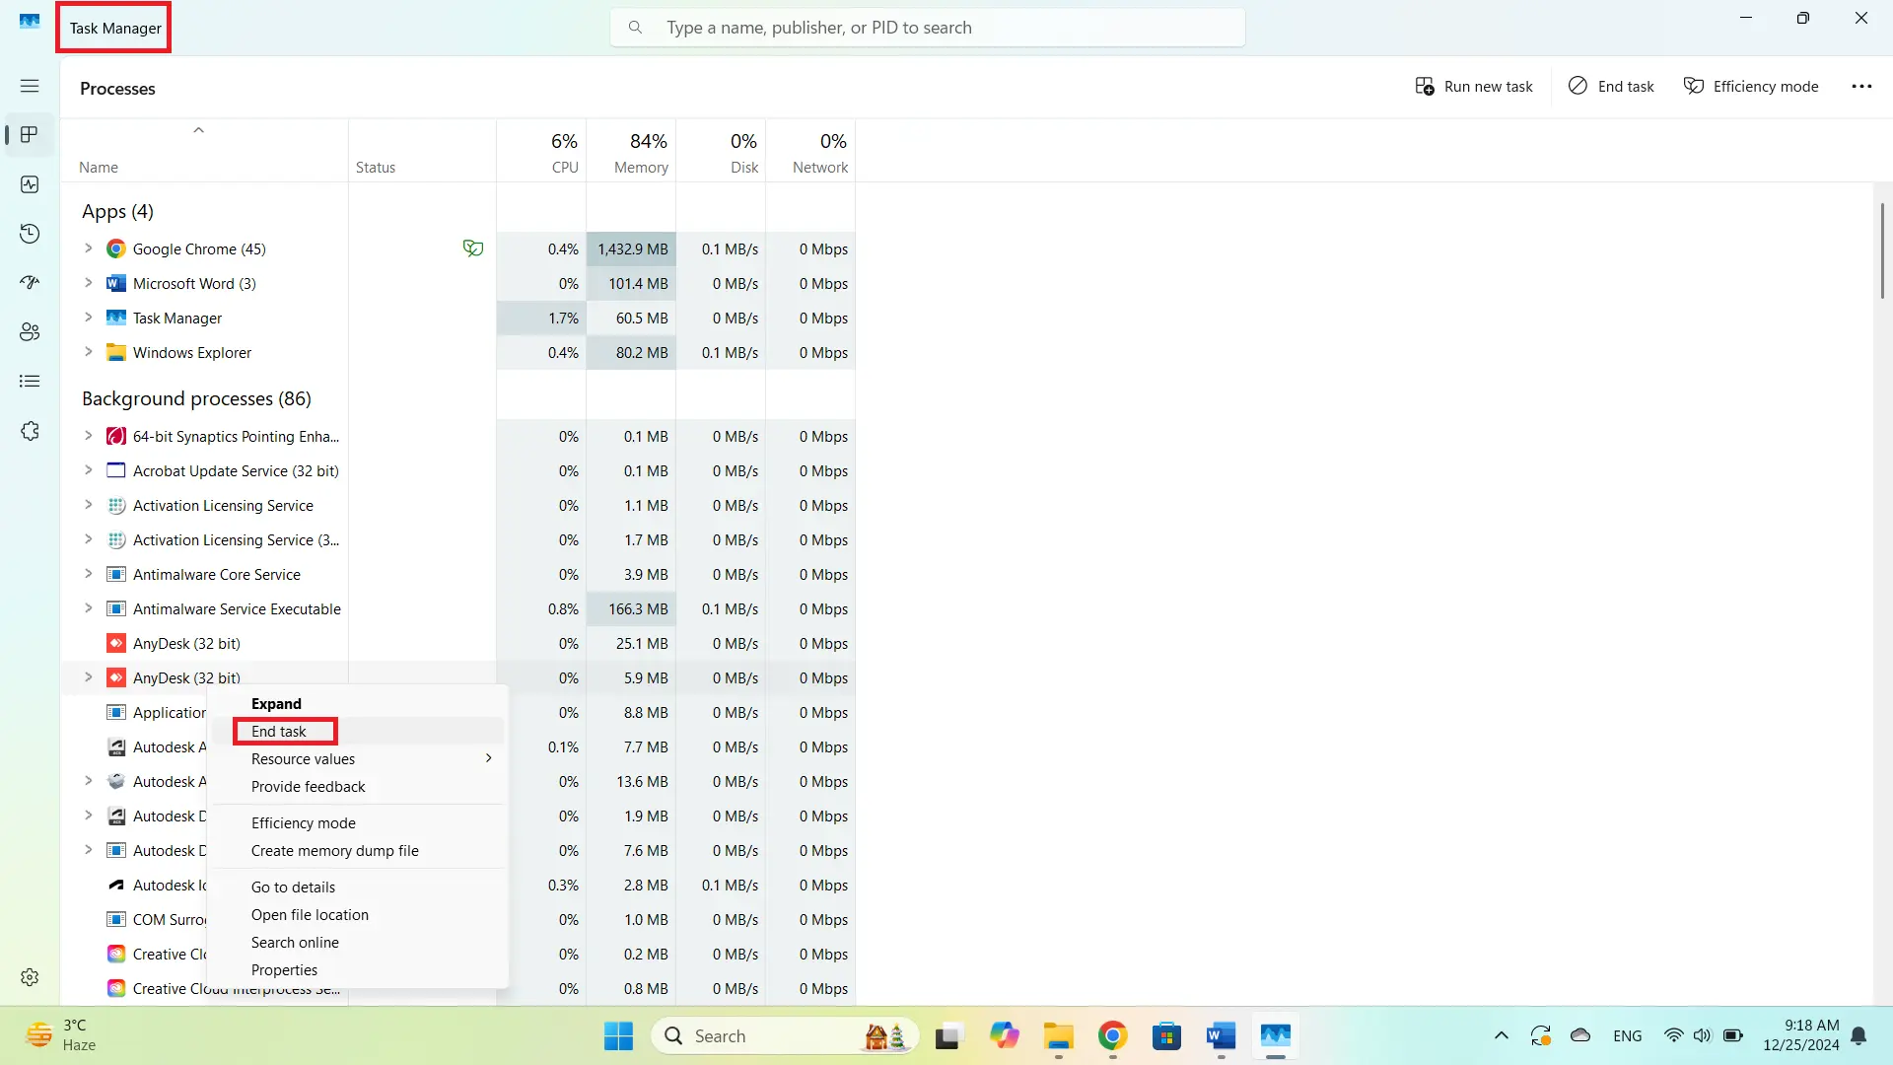Viewport: 1893px width, 1065px height.
Task: Open Task Manager settings gear
Action: [30, 977]
